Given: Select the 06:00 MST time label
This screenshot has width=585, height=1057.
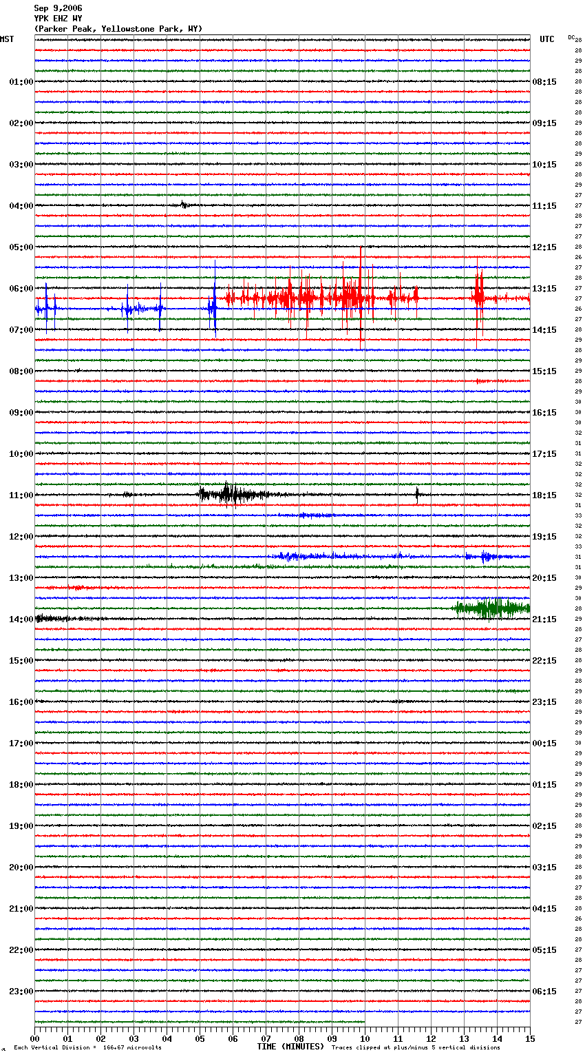Looking at the screenshot, I should pyautogui.click(x=21, y=289).
